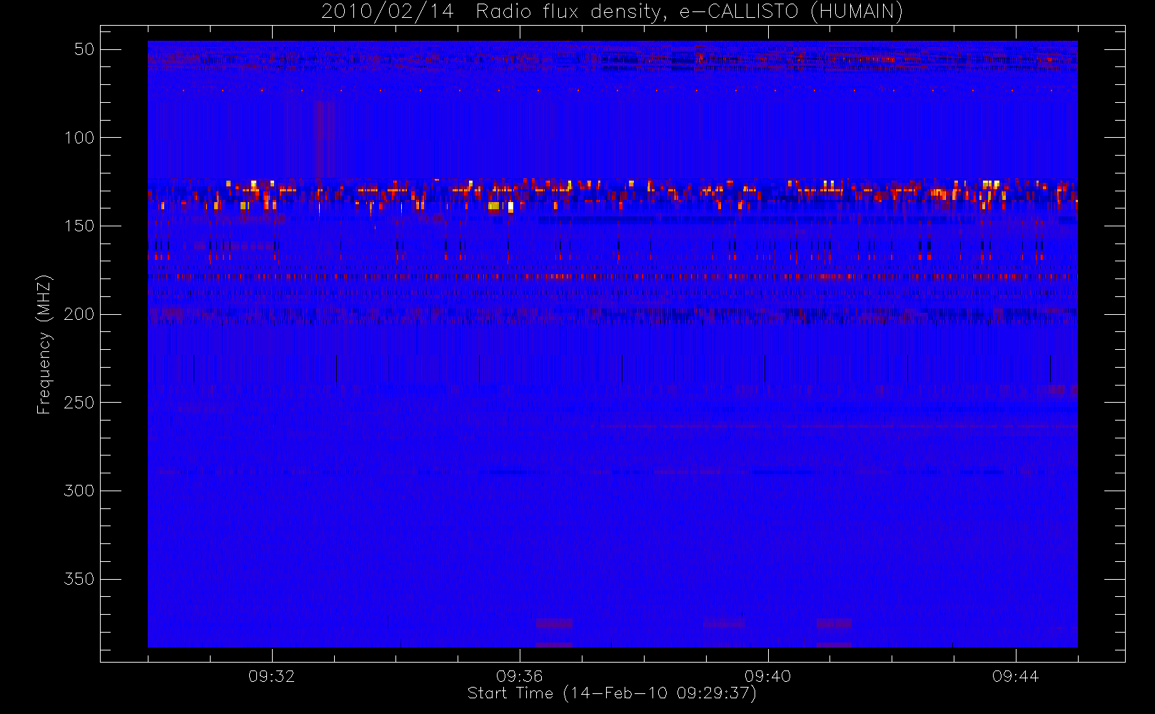Click the 100 frequency tick label
1155x714 pixels.
(79, 137)
